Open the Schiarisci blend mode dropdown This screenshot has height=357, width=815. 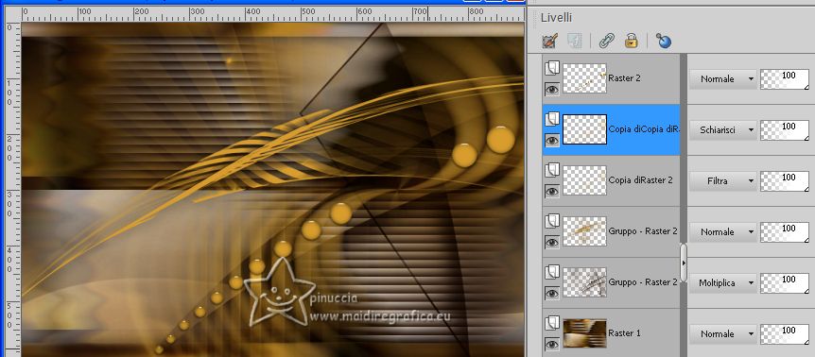(x=723, y=130)
